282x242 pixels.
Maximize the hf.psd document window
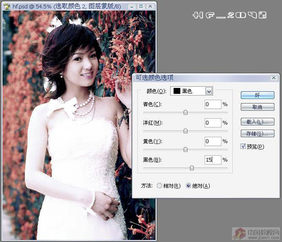[141, 7]
